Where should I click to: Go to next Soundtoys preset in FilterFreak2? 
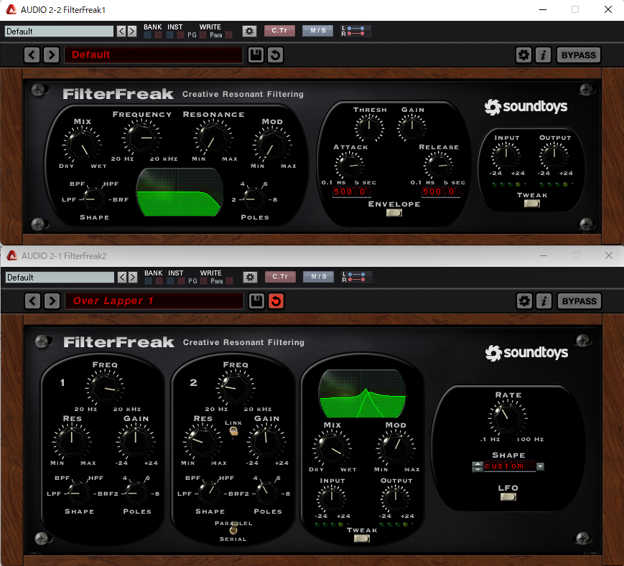(x=52, y=301)
